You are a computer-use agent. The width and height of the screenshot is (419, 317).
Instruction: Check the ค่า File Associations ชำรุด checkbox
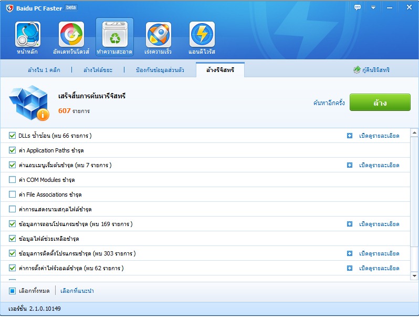[13, 195]
